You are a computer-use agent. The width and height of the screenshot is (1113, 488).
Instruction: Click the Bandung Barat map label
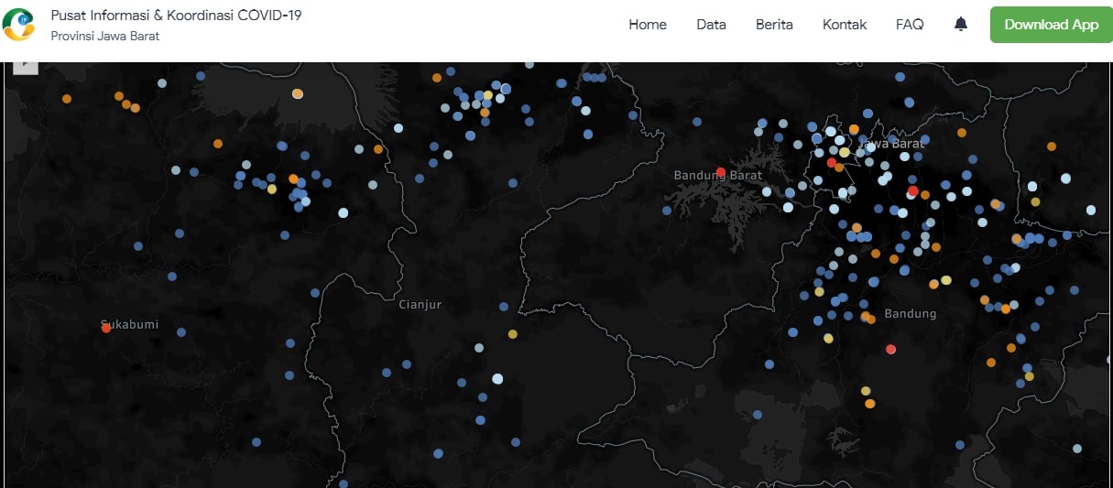click(717, 176)
